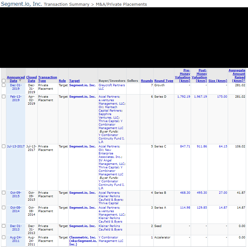The image size is (248, 247).
Task: Sort by Announced Date column header
Action: pyautogui.click(x=16, y=79)
